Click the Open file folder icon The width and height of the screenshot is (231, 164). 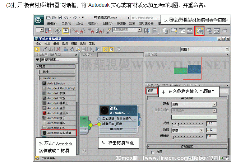pyautogui.click(x=54, y=18)
